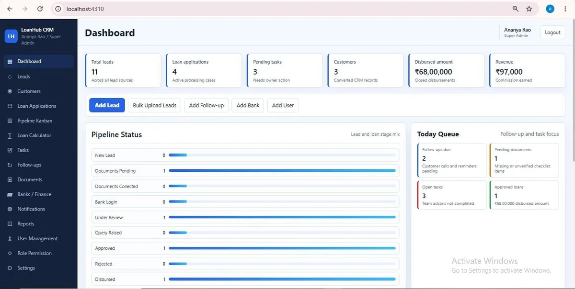Click the Banks / Finance icon
The width and height of the screenshot is (575, 289).
pos(10,195)
